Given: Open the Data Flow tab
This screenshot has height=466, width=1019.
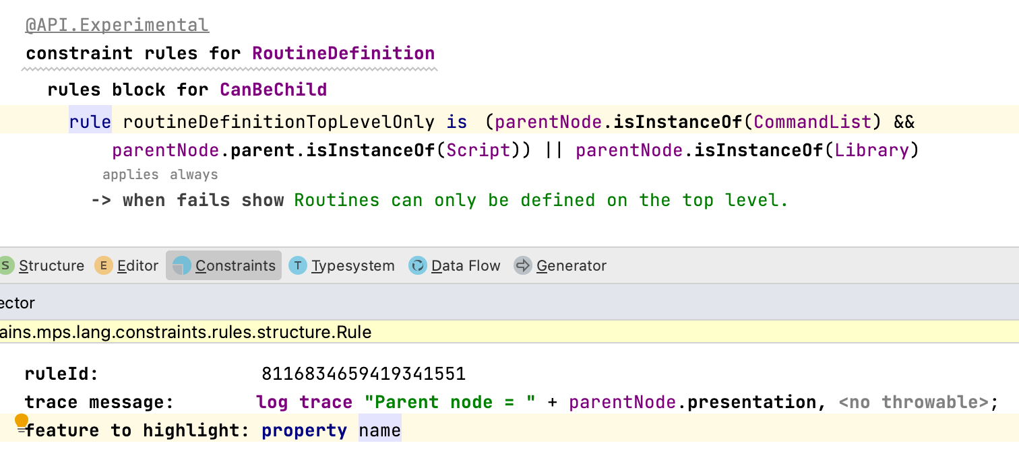Looking at the screenshot, I should click(466, 265).
